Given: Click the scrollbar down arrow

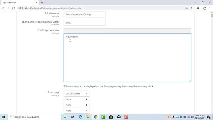Looking at the screenshot, I should 212,113.
